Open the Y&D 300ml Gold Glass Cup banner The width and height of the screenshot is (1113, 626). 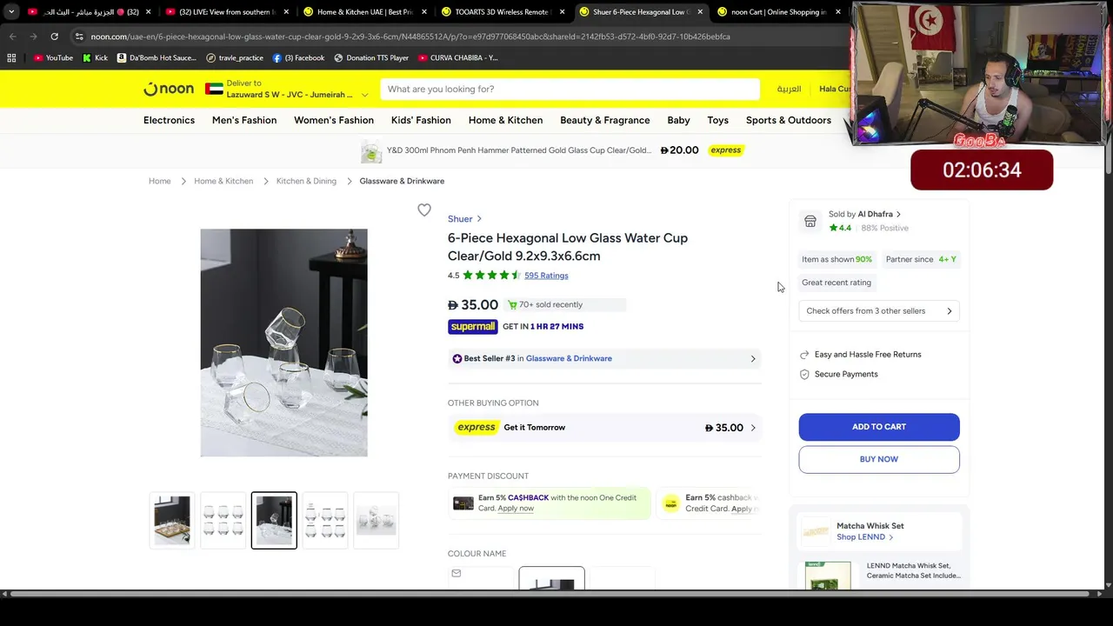(552, 150)
